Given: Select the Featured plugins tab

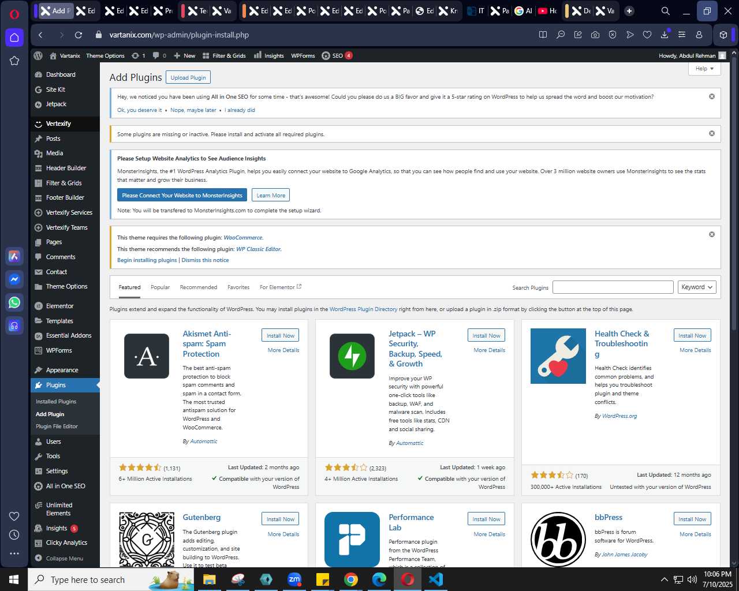Looking at the screenshot, I should click(129, 287).
